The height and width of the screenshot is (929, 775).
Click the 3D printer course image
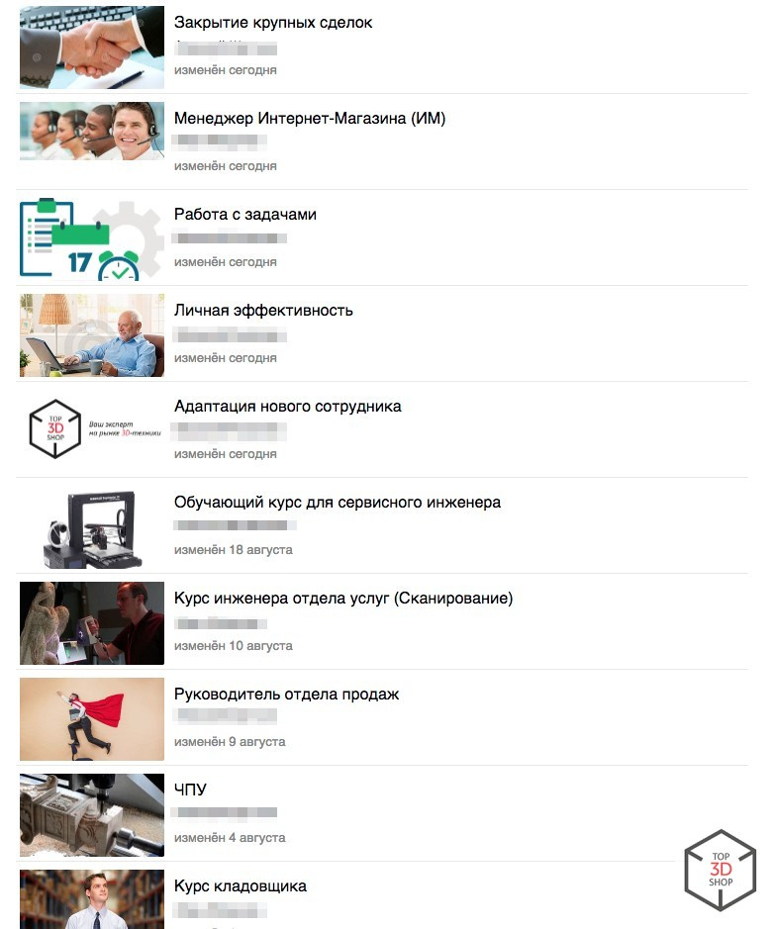click(92, 529)
